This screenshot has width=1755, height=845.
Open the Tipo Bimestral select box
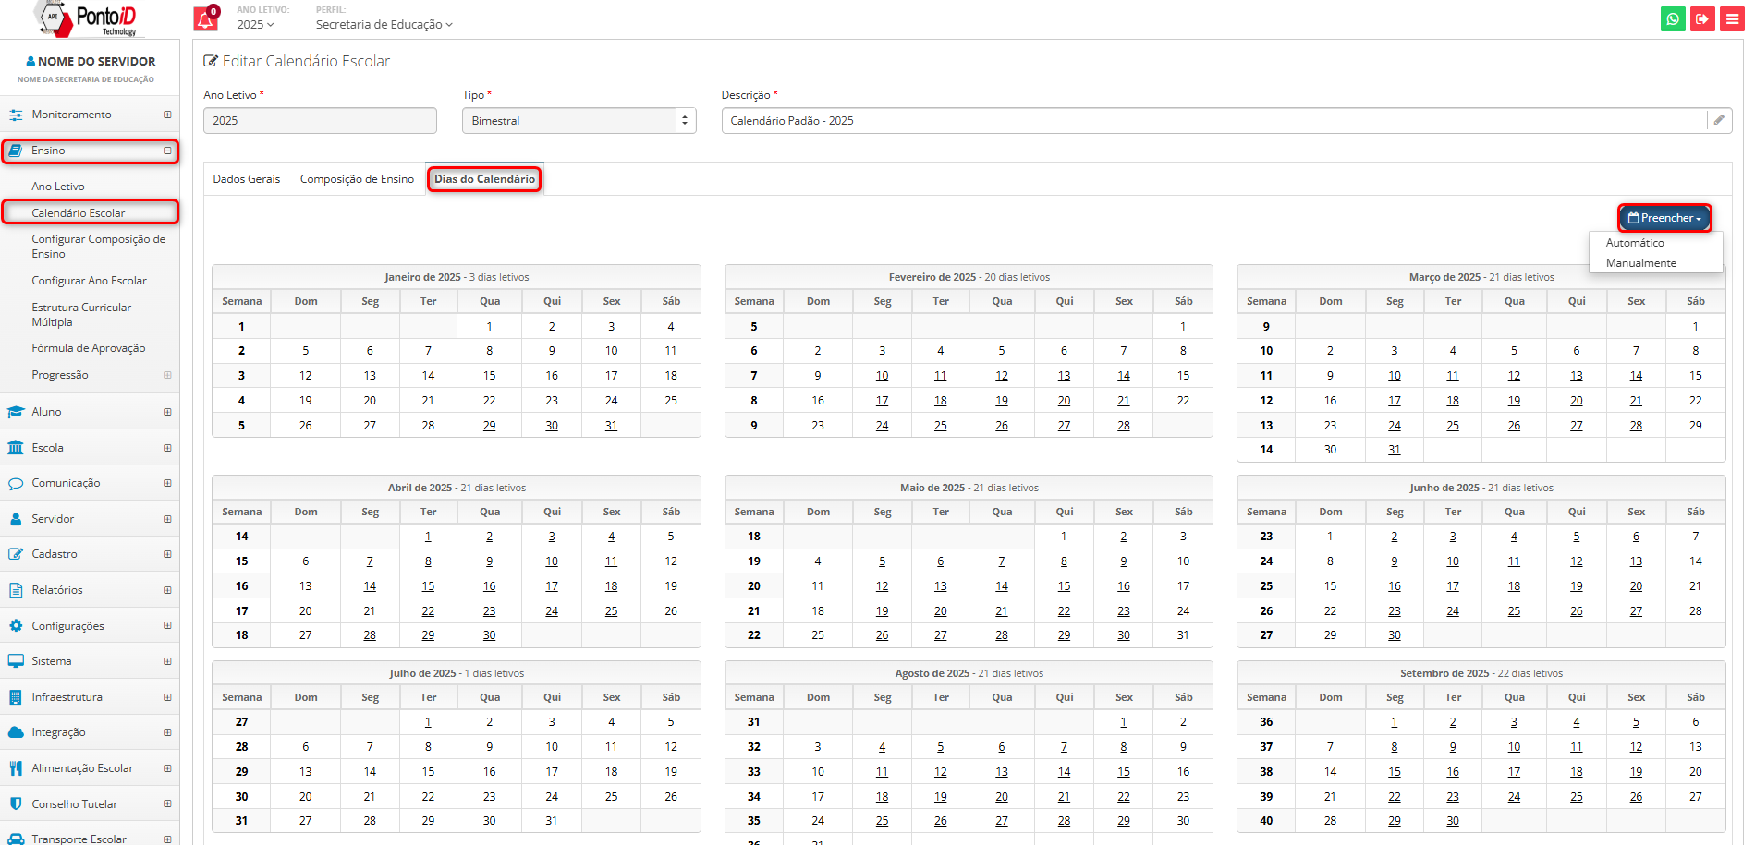[x=579, y=121]
